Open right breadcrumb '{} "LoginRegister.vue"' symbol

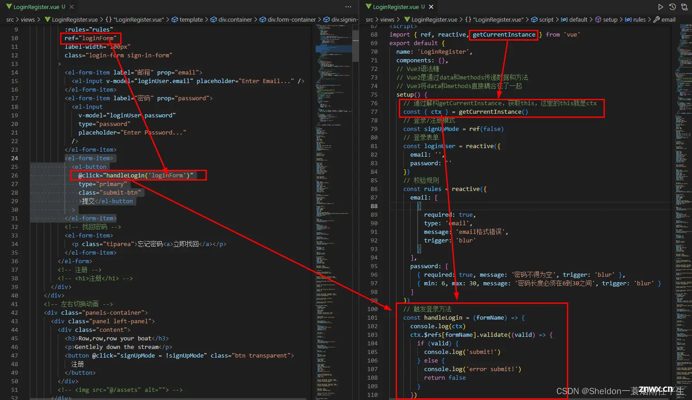pyautogui.click(x=495, y=19)
